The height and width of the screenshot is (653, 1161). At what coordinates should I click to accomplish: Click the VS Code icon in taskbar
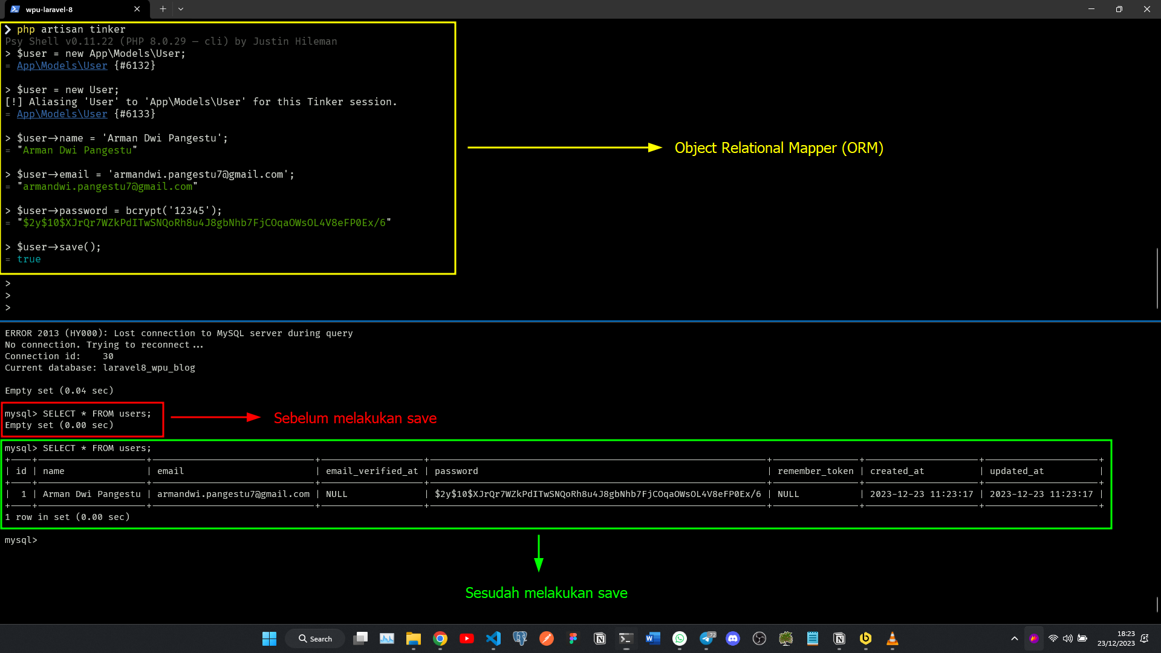point(493,638)
